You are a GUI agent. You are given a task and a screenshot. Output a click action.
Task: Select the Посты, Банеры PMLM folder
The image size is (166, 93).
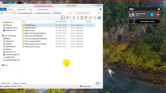[58, 41]
